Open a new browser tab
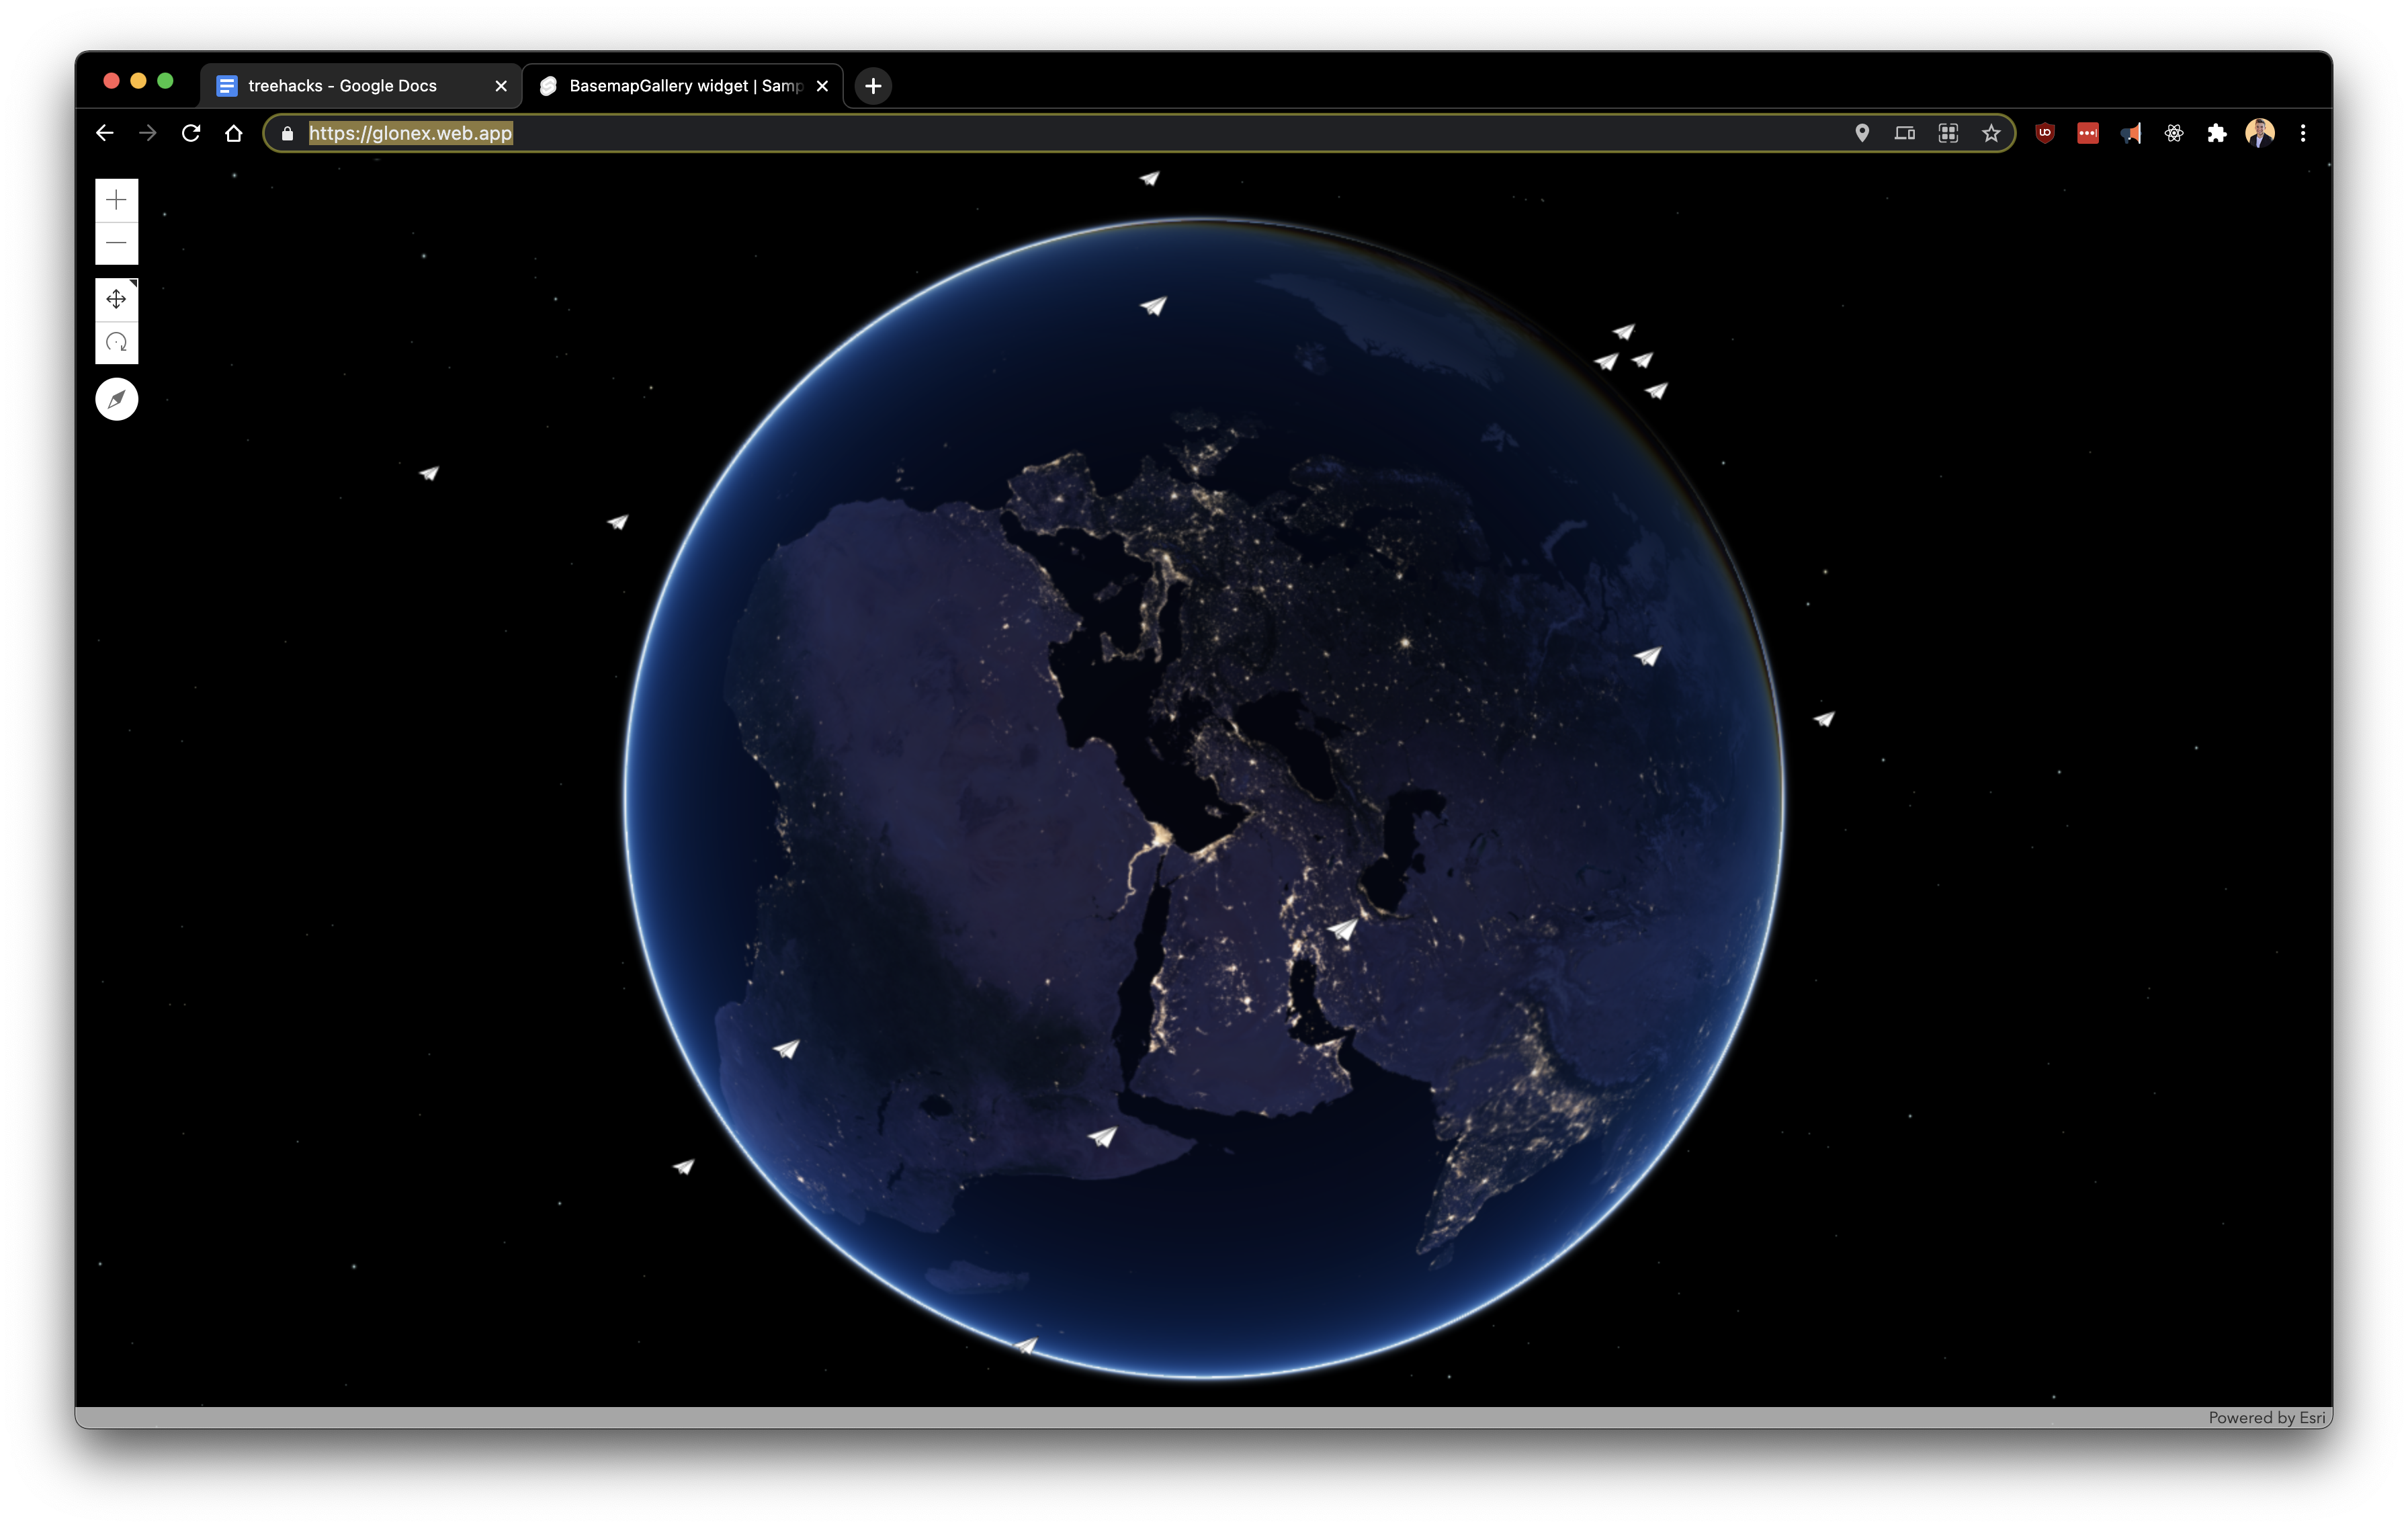The height and width of the screenshot is (1528, 2408). coord(873,86)
